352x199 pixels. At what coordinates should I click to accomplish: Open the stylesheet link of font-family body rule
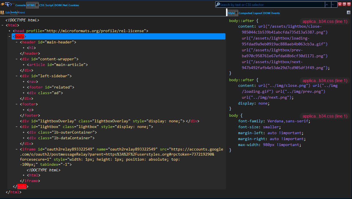coord(325,116)
